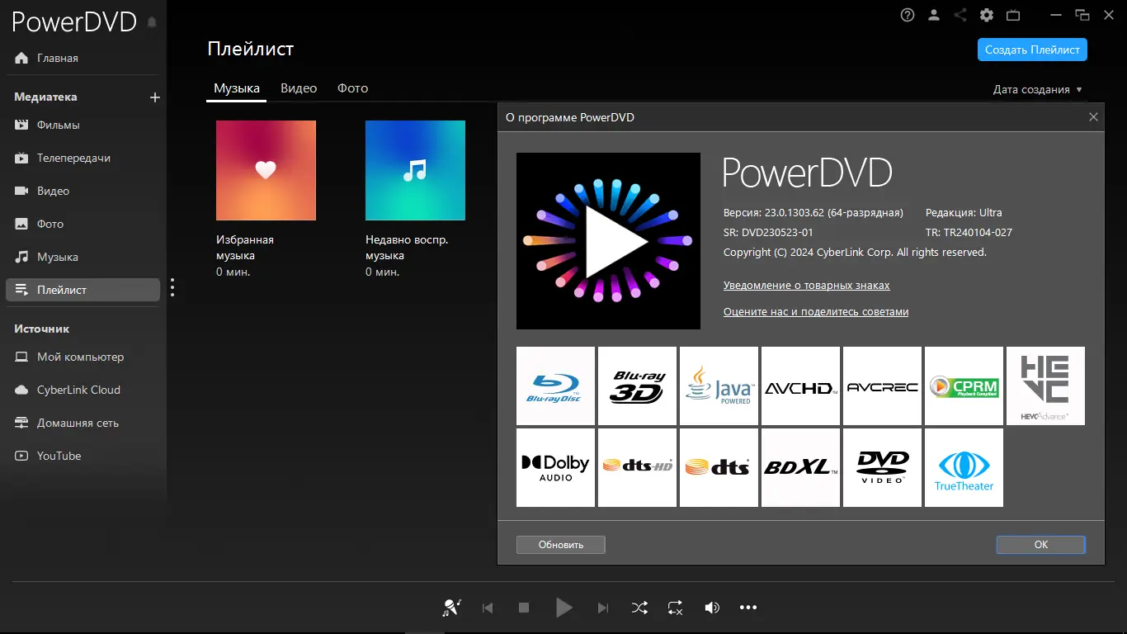
Task: Open the Недавно воспр. музыка playlist thumbnail
Action: coord(415,171)
